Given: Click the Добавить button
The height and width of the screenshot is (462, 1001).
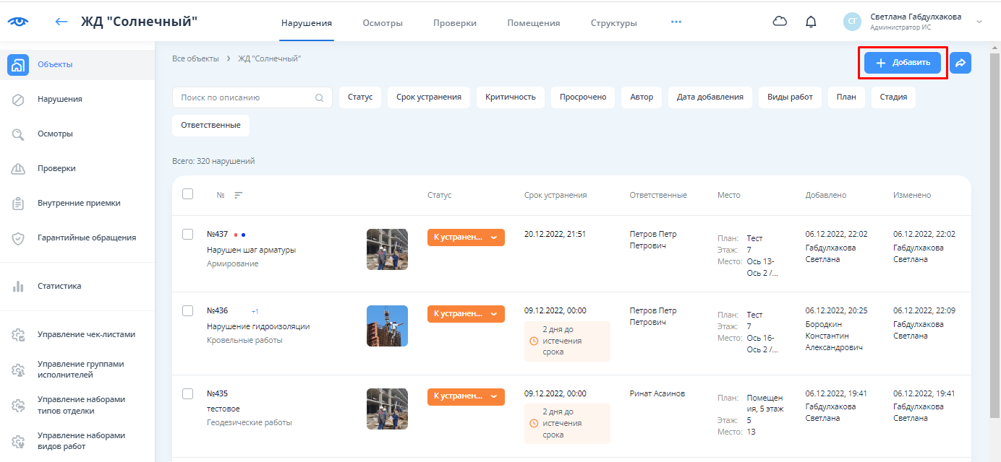Looking at the screenshot, I should coord(902,63).
